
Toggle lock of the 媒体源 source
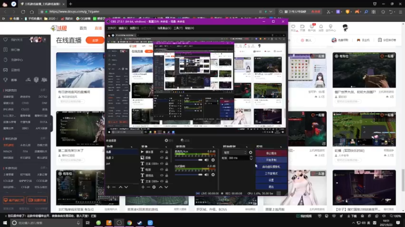[x=167, y=152]
